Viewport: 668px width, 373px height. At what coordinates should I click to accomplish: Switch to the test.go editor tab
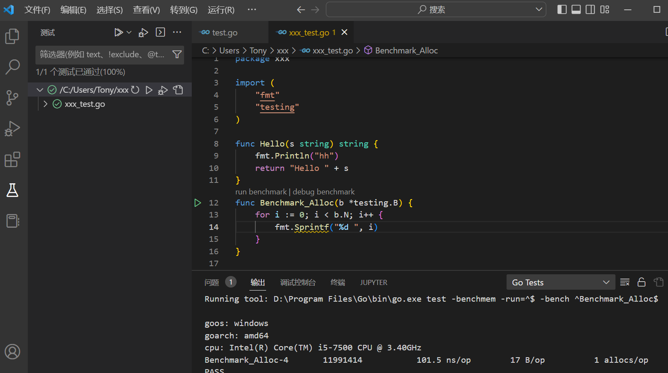point(224,32)
